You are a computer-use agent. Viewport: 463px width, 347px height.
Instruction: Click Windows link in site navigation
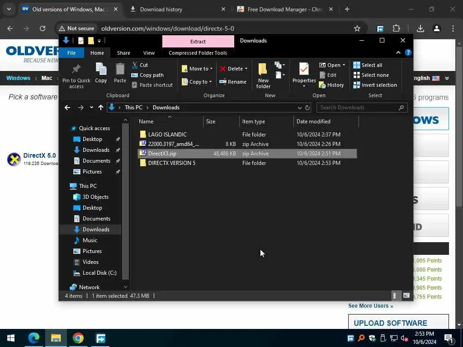pos(18,78)
